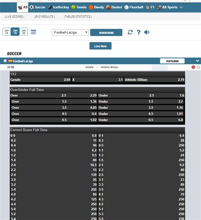Select correct score 4-1 at 70

coord(141,194)
